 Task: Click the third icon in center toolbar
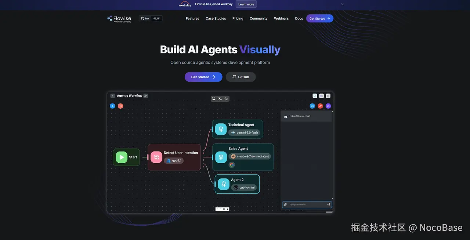click(x=226, y=99)
